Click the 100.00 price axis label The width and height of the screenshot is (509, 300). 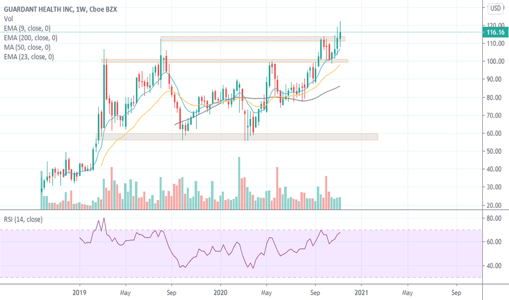[495, 61]
